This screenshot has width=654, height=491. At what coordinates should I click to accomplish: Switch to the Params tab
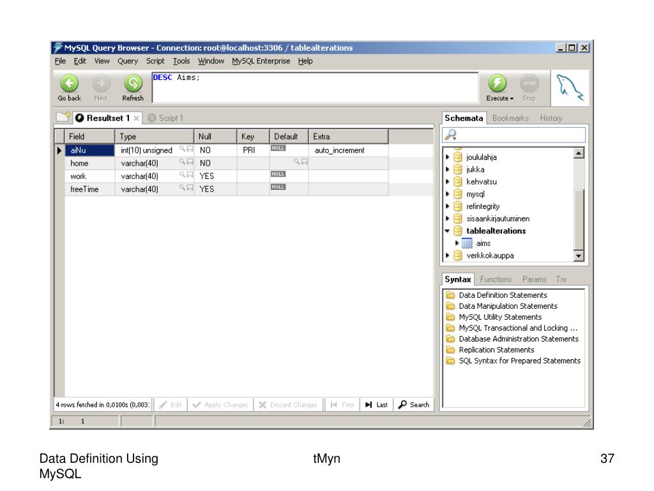coord(534,279)
